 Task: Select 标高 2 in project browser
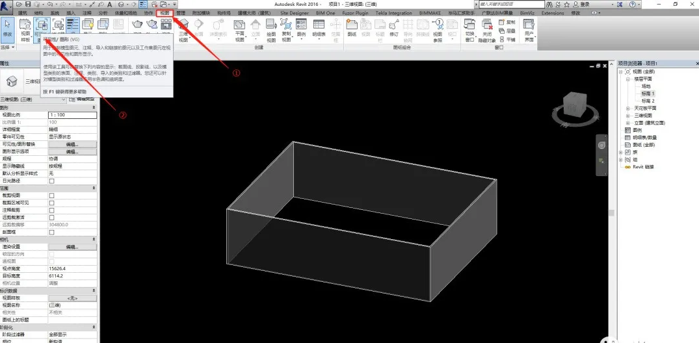tap(648, 101)
